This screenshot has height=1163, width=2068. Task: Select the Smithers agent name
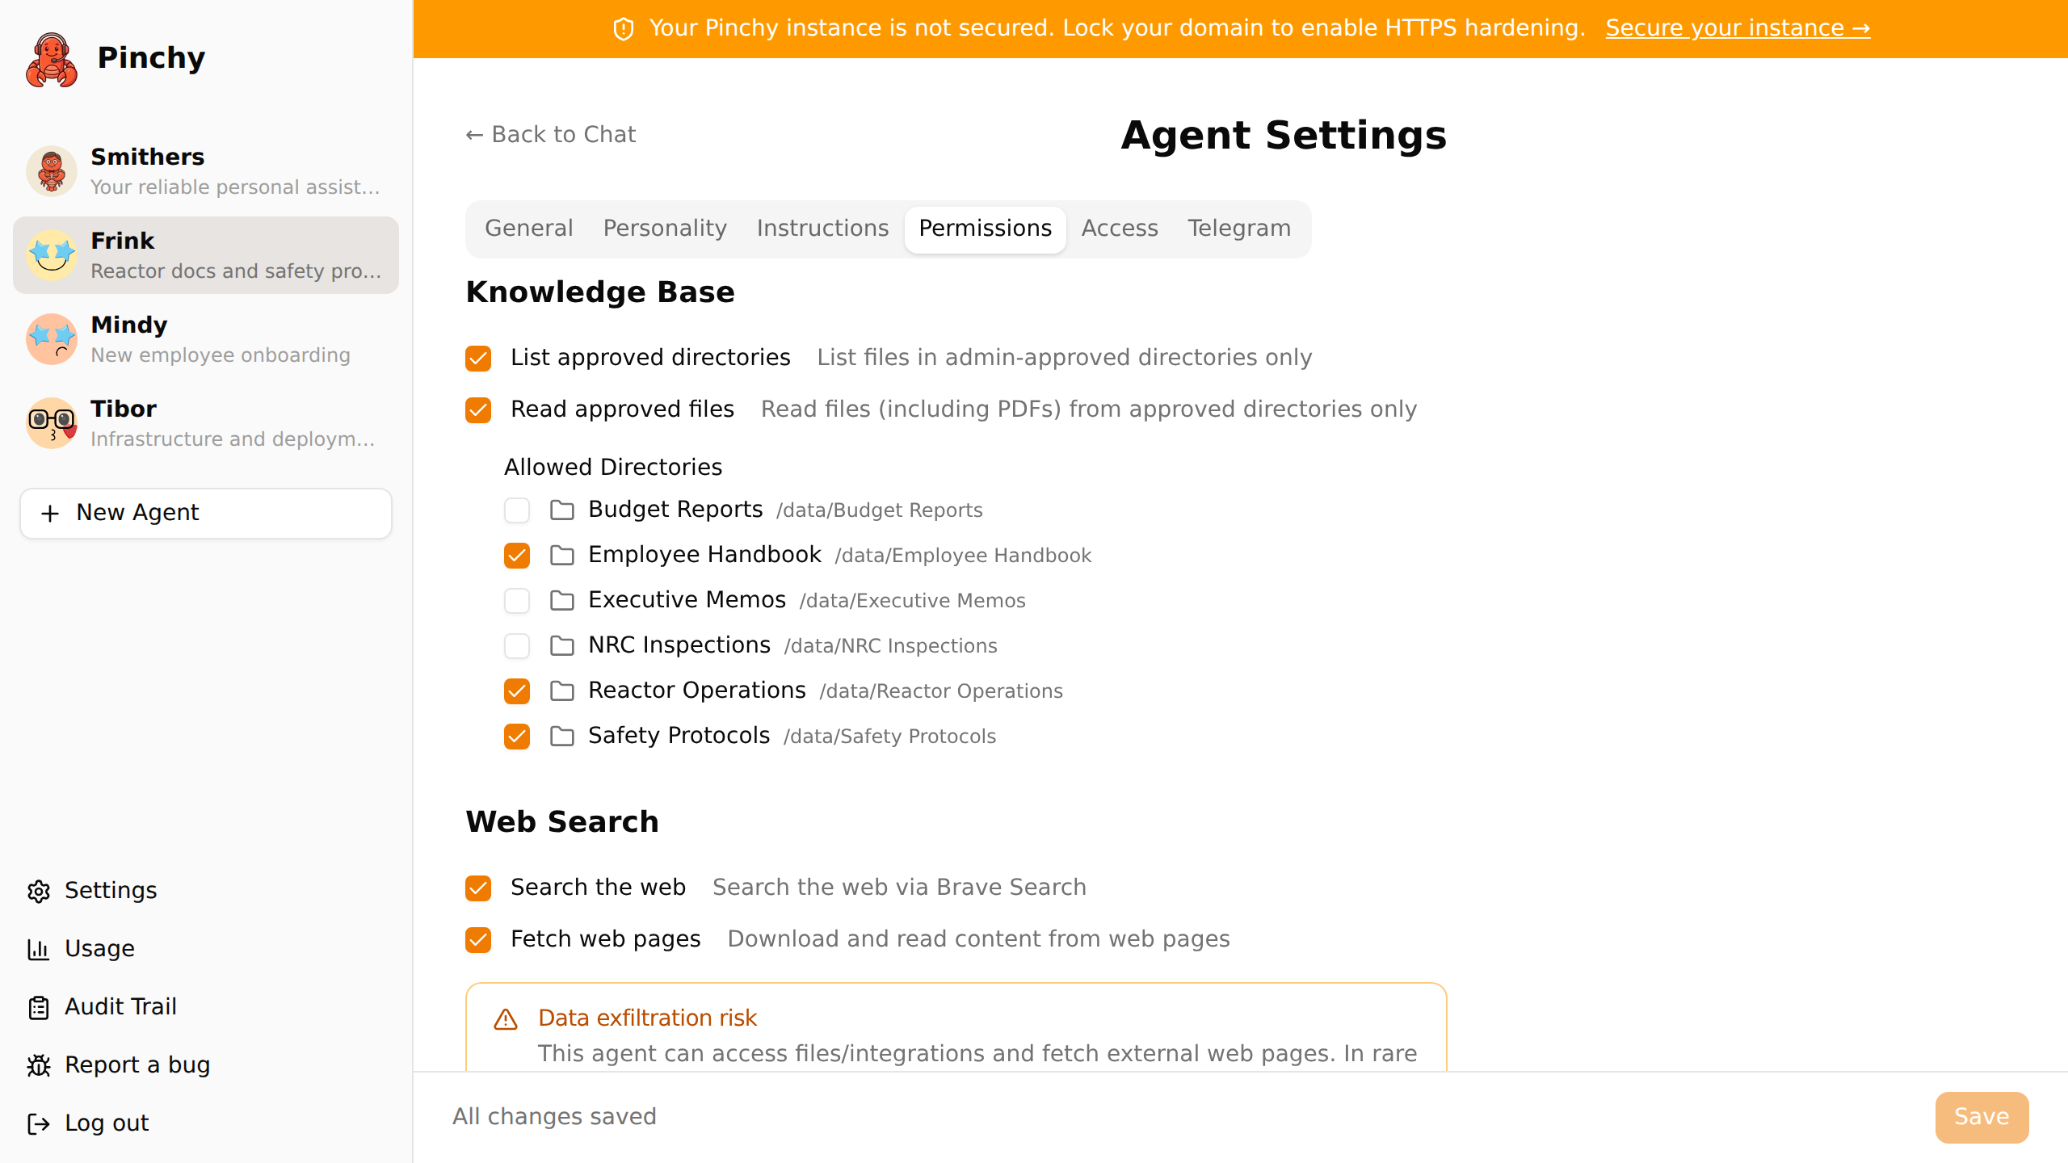148,157
